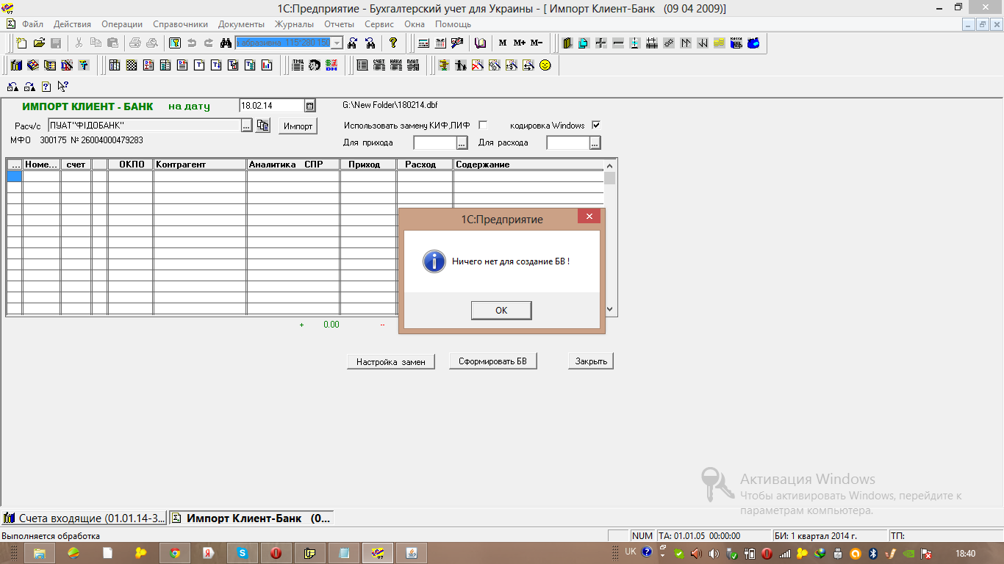Click the blue camera toolbar icon
1004x564 pixels.
[x=753, y=43]
